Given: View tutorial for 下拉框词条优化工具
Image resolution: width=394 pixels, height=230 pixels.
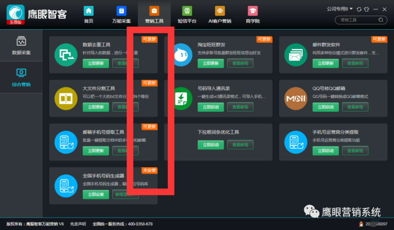Looking at the screenshot, I should tap(240, 145).
